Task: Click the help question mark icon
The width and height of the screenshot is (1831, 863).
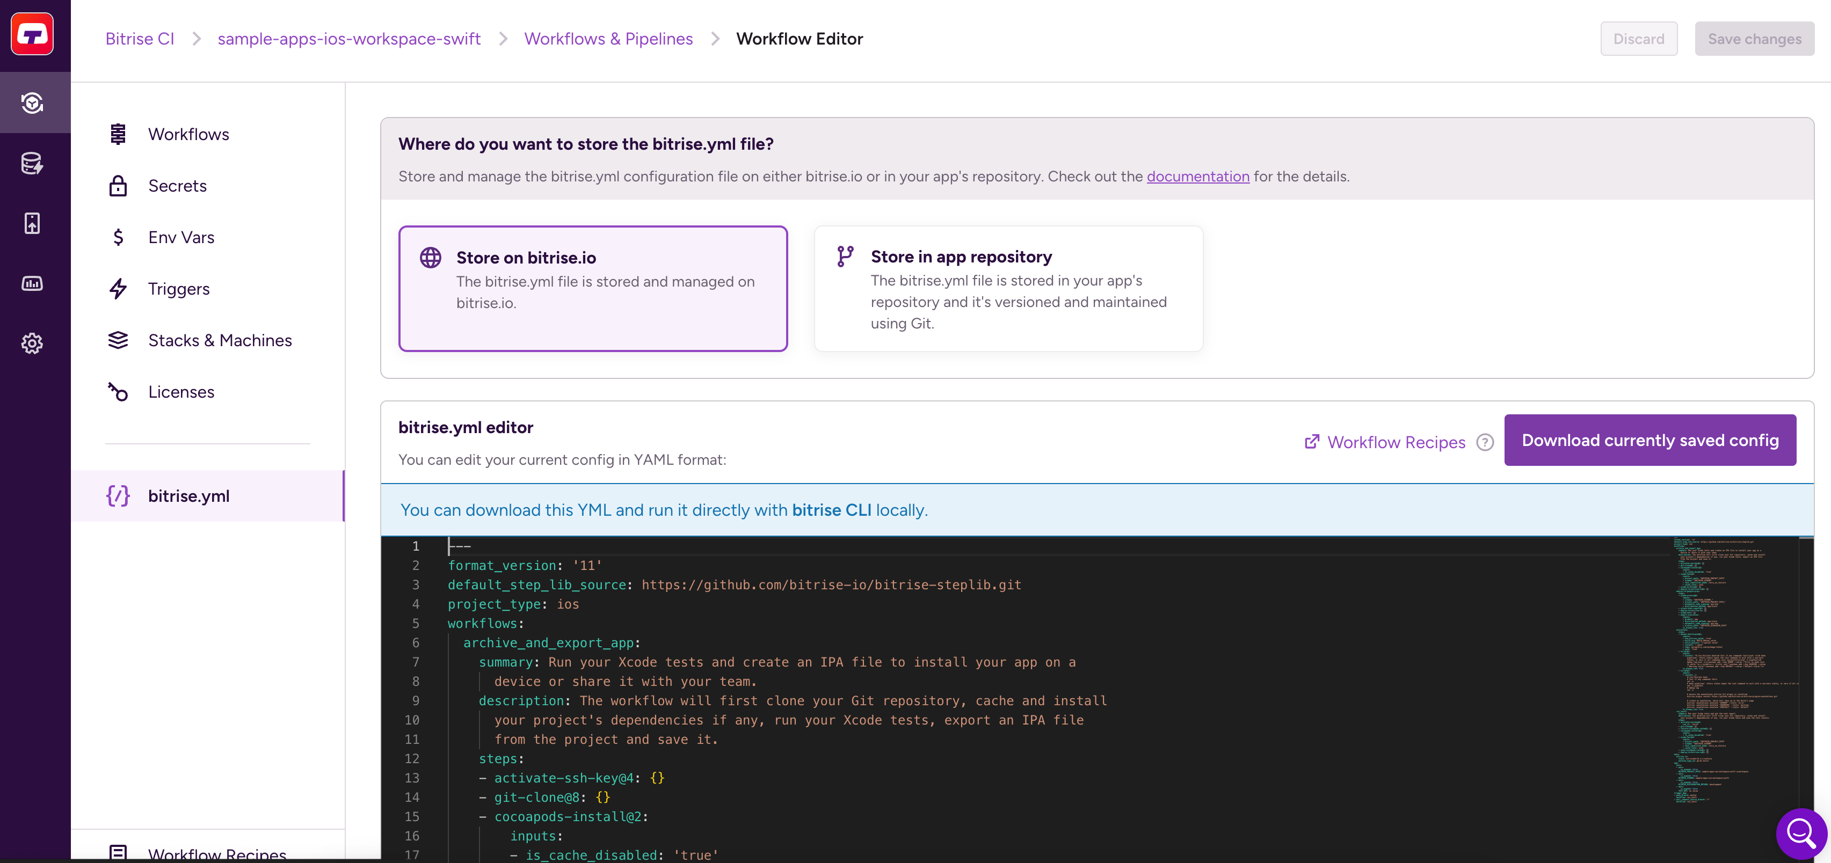Action: tap(1485, 442)
